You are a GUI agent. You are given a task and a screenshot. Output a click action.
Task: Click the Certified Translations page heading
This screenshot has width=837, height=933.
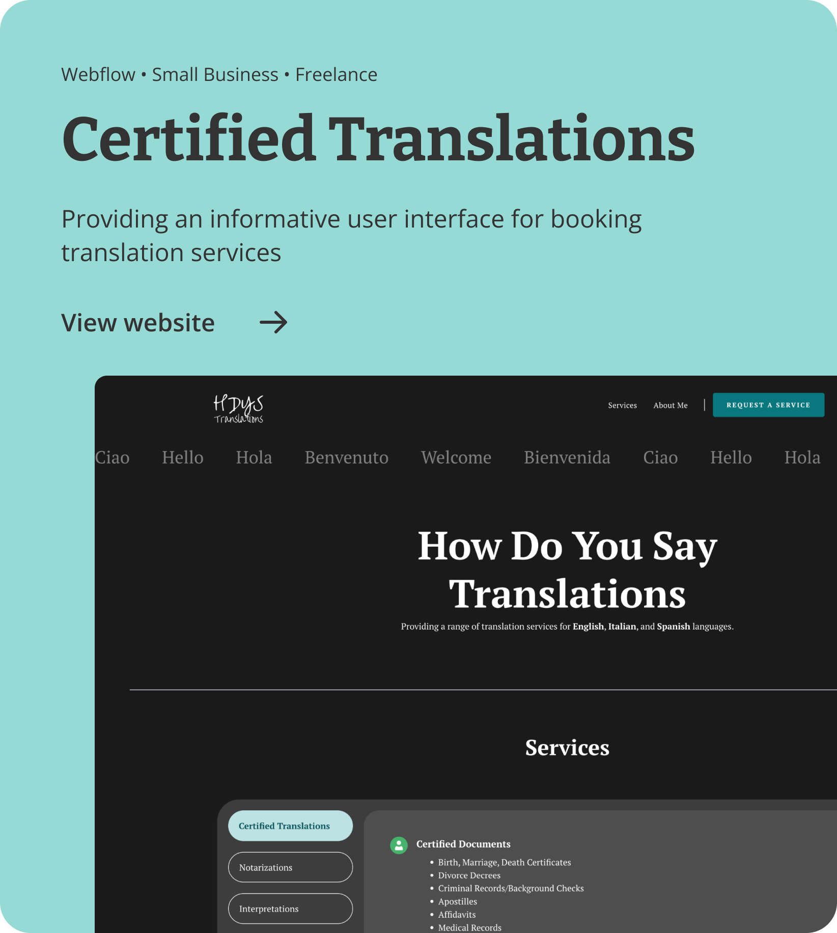(x=378, y=138)
